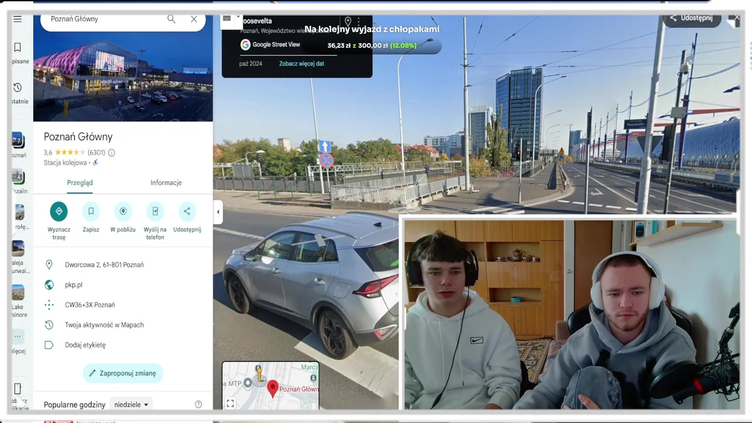Clear the Poznań Główny search
752x423 pixels.
(x=194, y=19)
